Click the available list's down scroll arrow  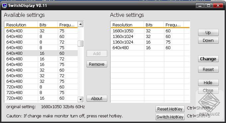tap(80, 99)
